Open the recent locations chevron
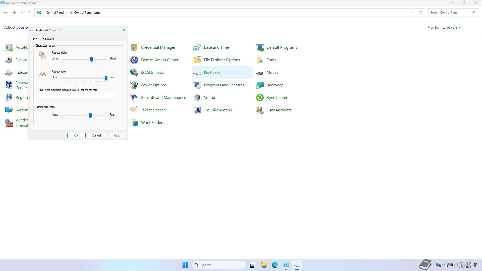 22,13
